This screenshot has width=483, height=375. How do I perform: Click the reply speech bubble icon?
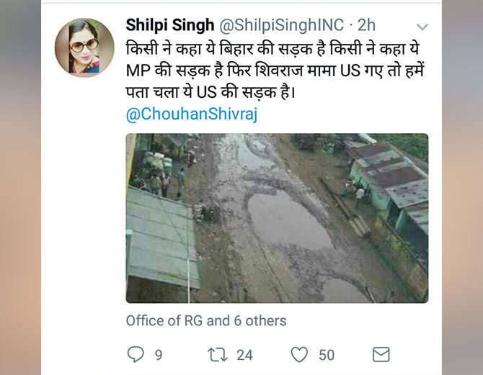pyautogui.click(x=136, y=354)
